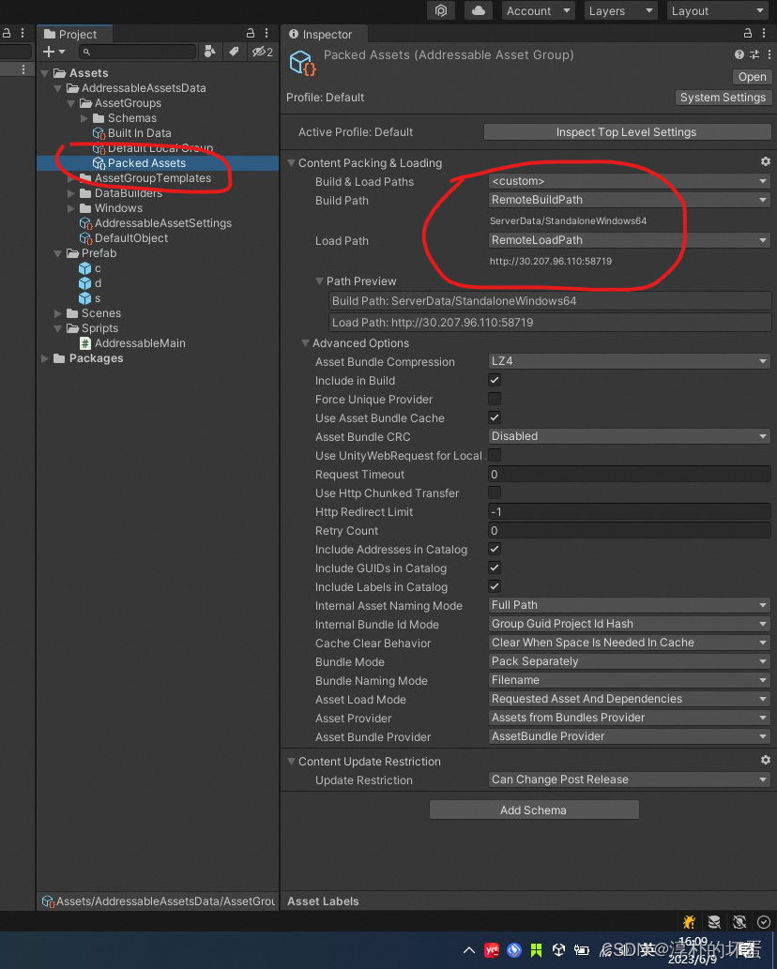777x969 pixels.
Task: Toggle Force Unique Provider checkbox
Action: coord(495,399)
